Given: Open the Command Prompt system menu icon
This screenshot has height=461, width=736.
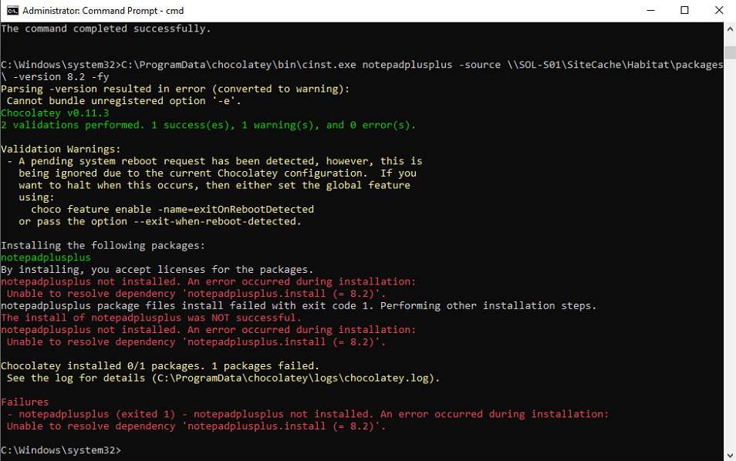Looking at the screenshot, I should (x=12, y=10).
